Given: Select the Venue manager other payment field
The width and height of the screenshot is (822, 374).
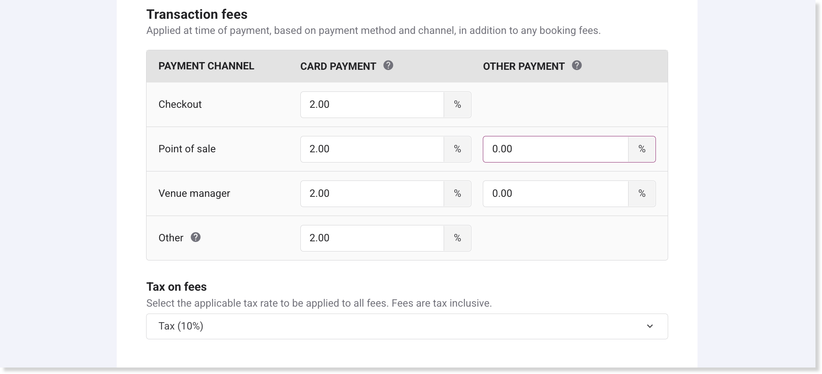Looking at the screenshot, I should [x=555, y=194].
